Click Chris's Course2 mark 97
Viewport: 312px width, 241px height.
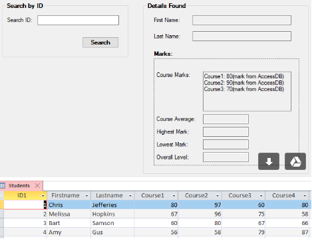point(200,205)
